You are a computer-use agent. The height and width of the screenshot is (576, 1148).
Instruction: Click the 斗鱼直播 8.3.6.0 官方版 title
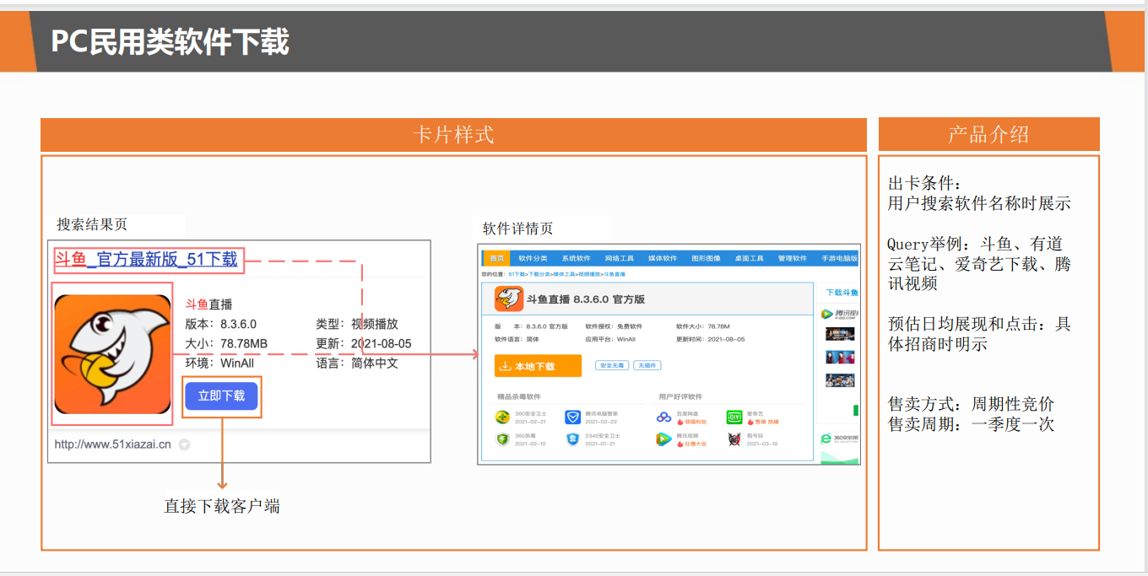[586, 299]
